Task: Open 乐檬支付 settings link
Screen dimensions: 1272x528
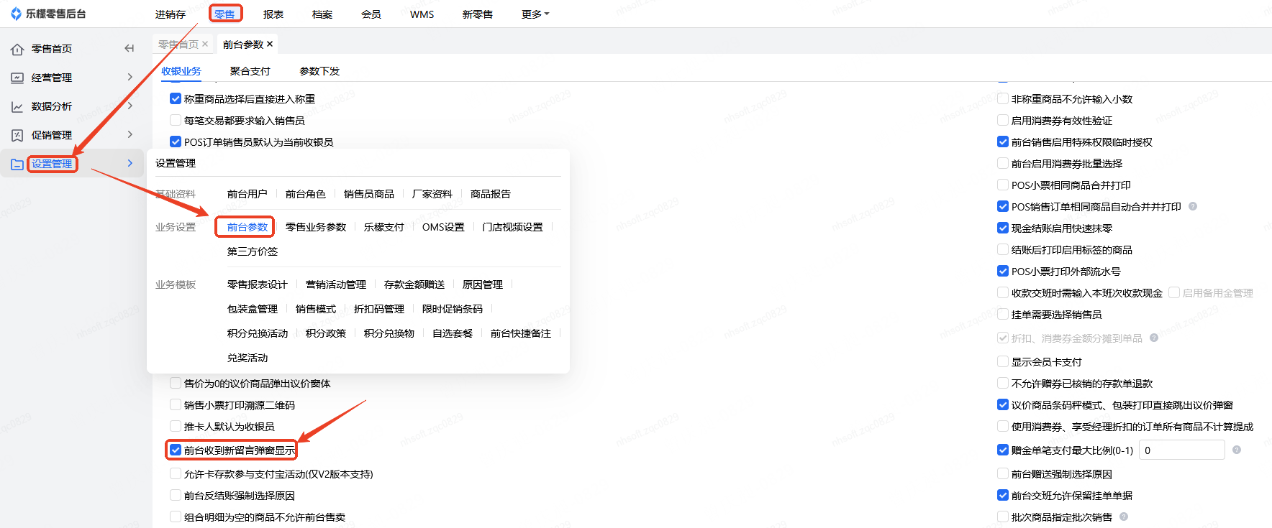Action: coord(384,227)
